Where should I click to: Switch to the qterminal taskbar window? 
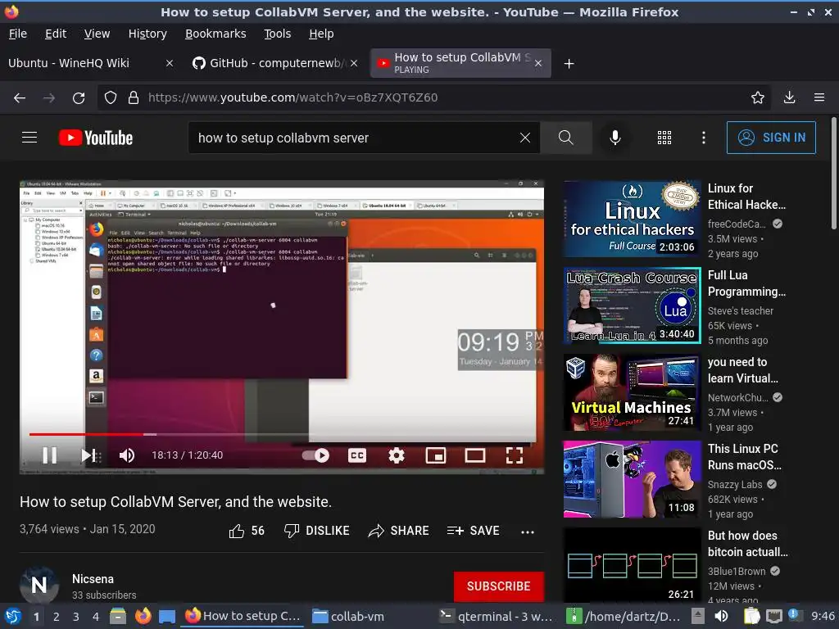click(495, 617)
